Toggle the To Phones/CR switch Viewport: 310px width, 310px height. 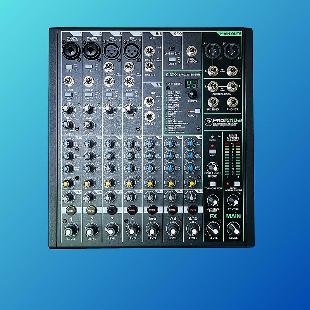click(x=212, y=184)
